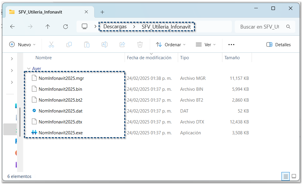Go forward with the right arrow
The image size is (303, 185).
tap(30, 27)
